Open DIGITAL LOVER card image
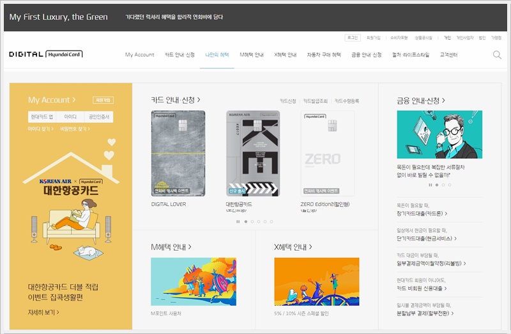Image resolution: width=511 pixels, height=334 pixels. point(178,153)
